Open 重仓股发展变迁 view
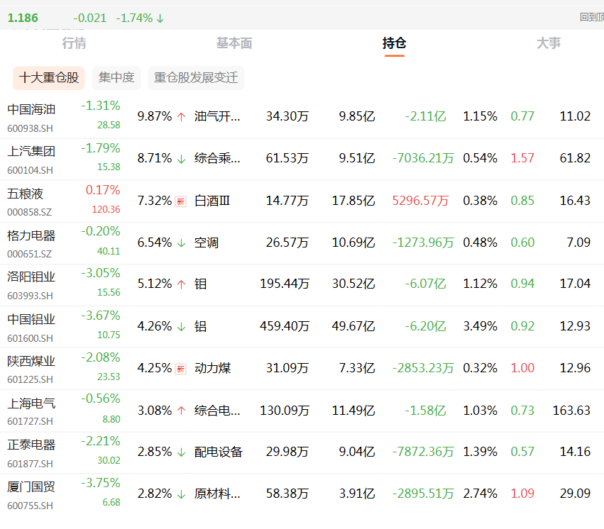Viewport: 604px width, 529px height. click(x=196, y=78)
